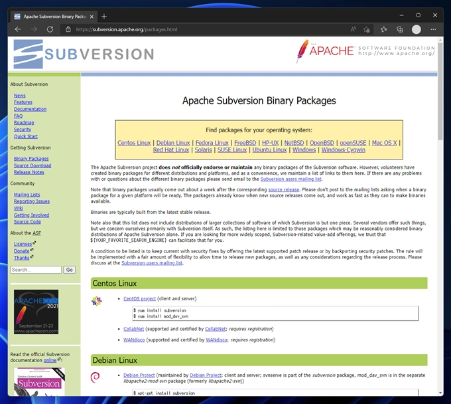The image size is (451, 404).
Task: Open the FAQ sidebar link
Action: click(18, 116)
